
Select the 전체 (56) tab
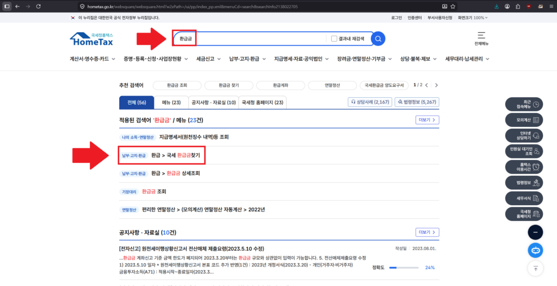[x=137, y=103]
